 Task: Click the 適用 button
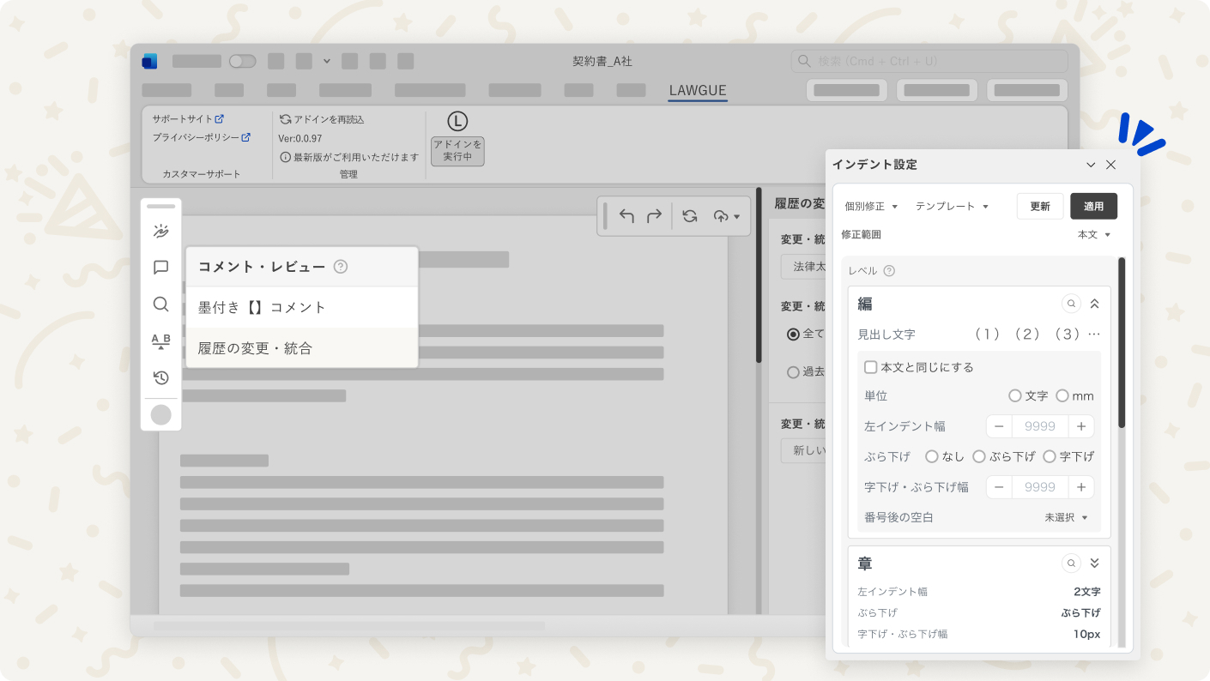[1093, 207]
